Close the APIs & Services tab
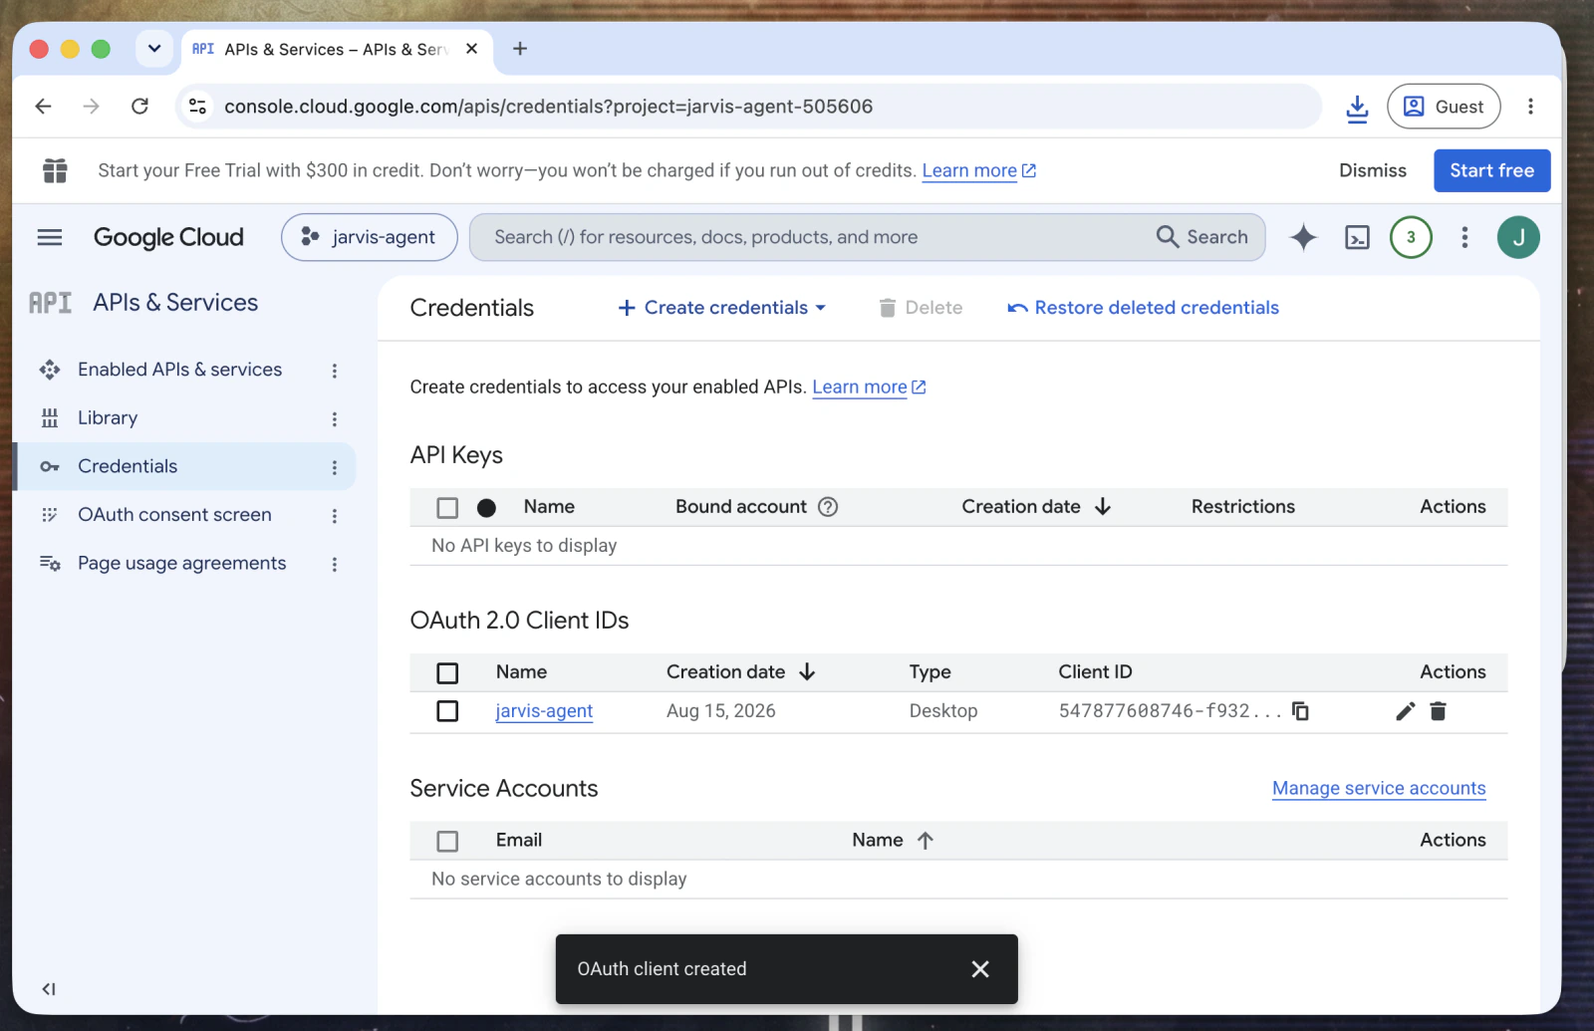This screenshot has height=1031, width=1594. tap(472, 49)
